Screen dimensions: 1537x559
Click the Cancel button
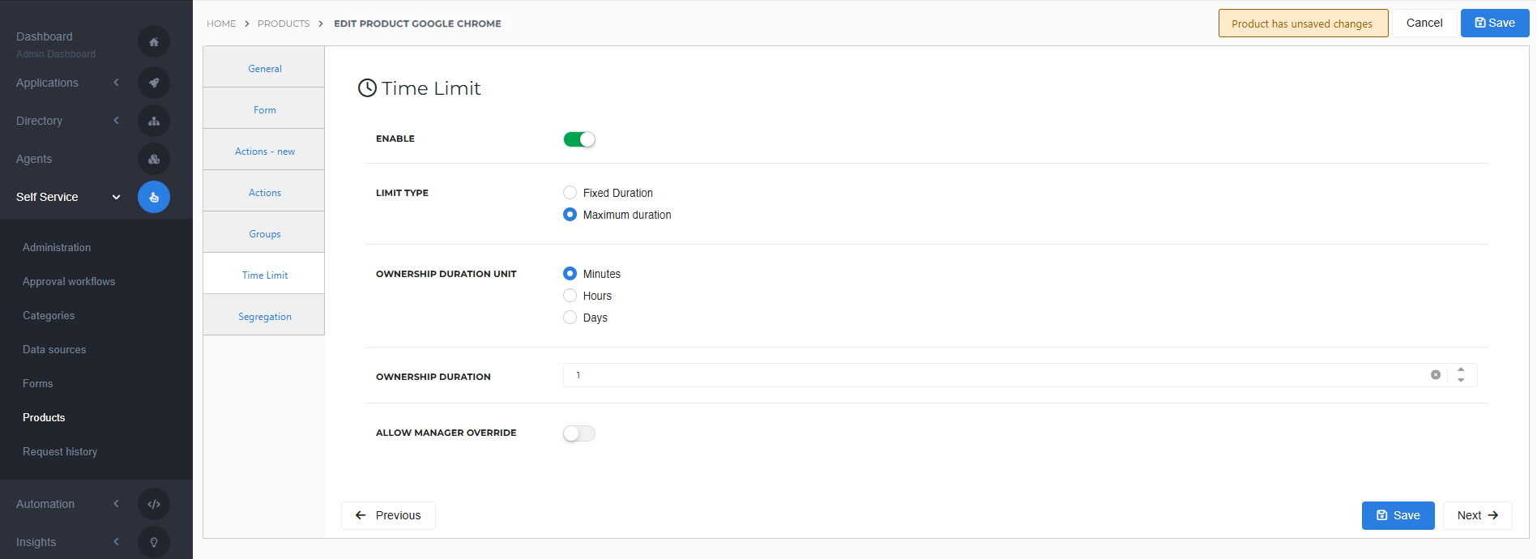(x=1424, y=23)
